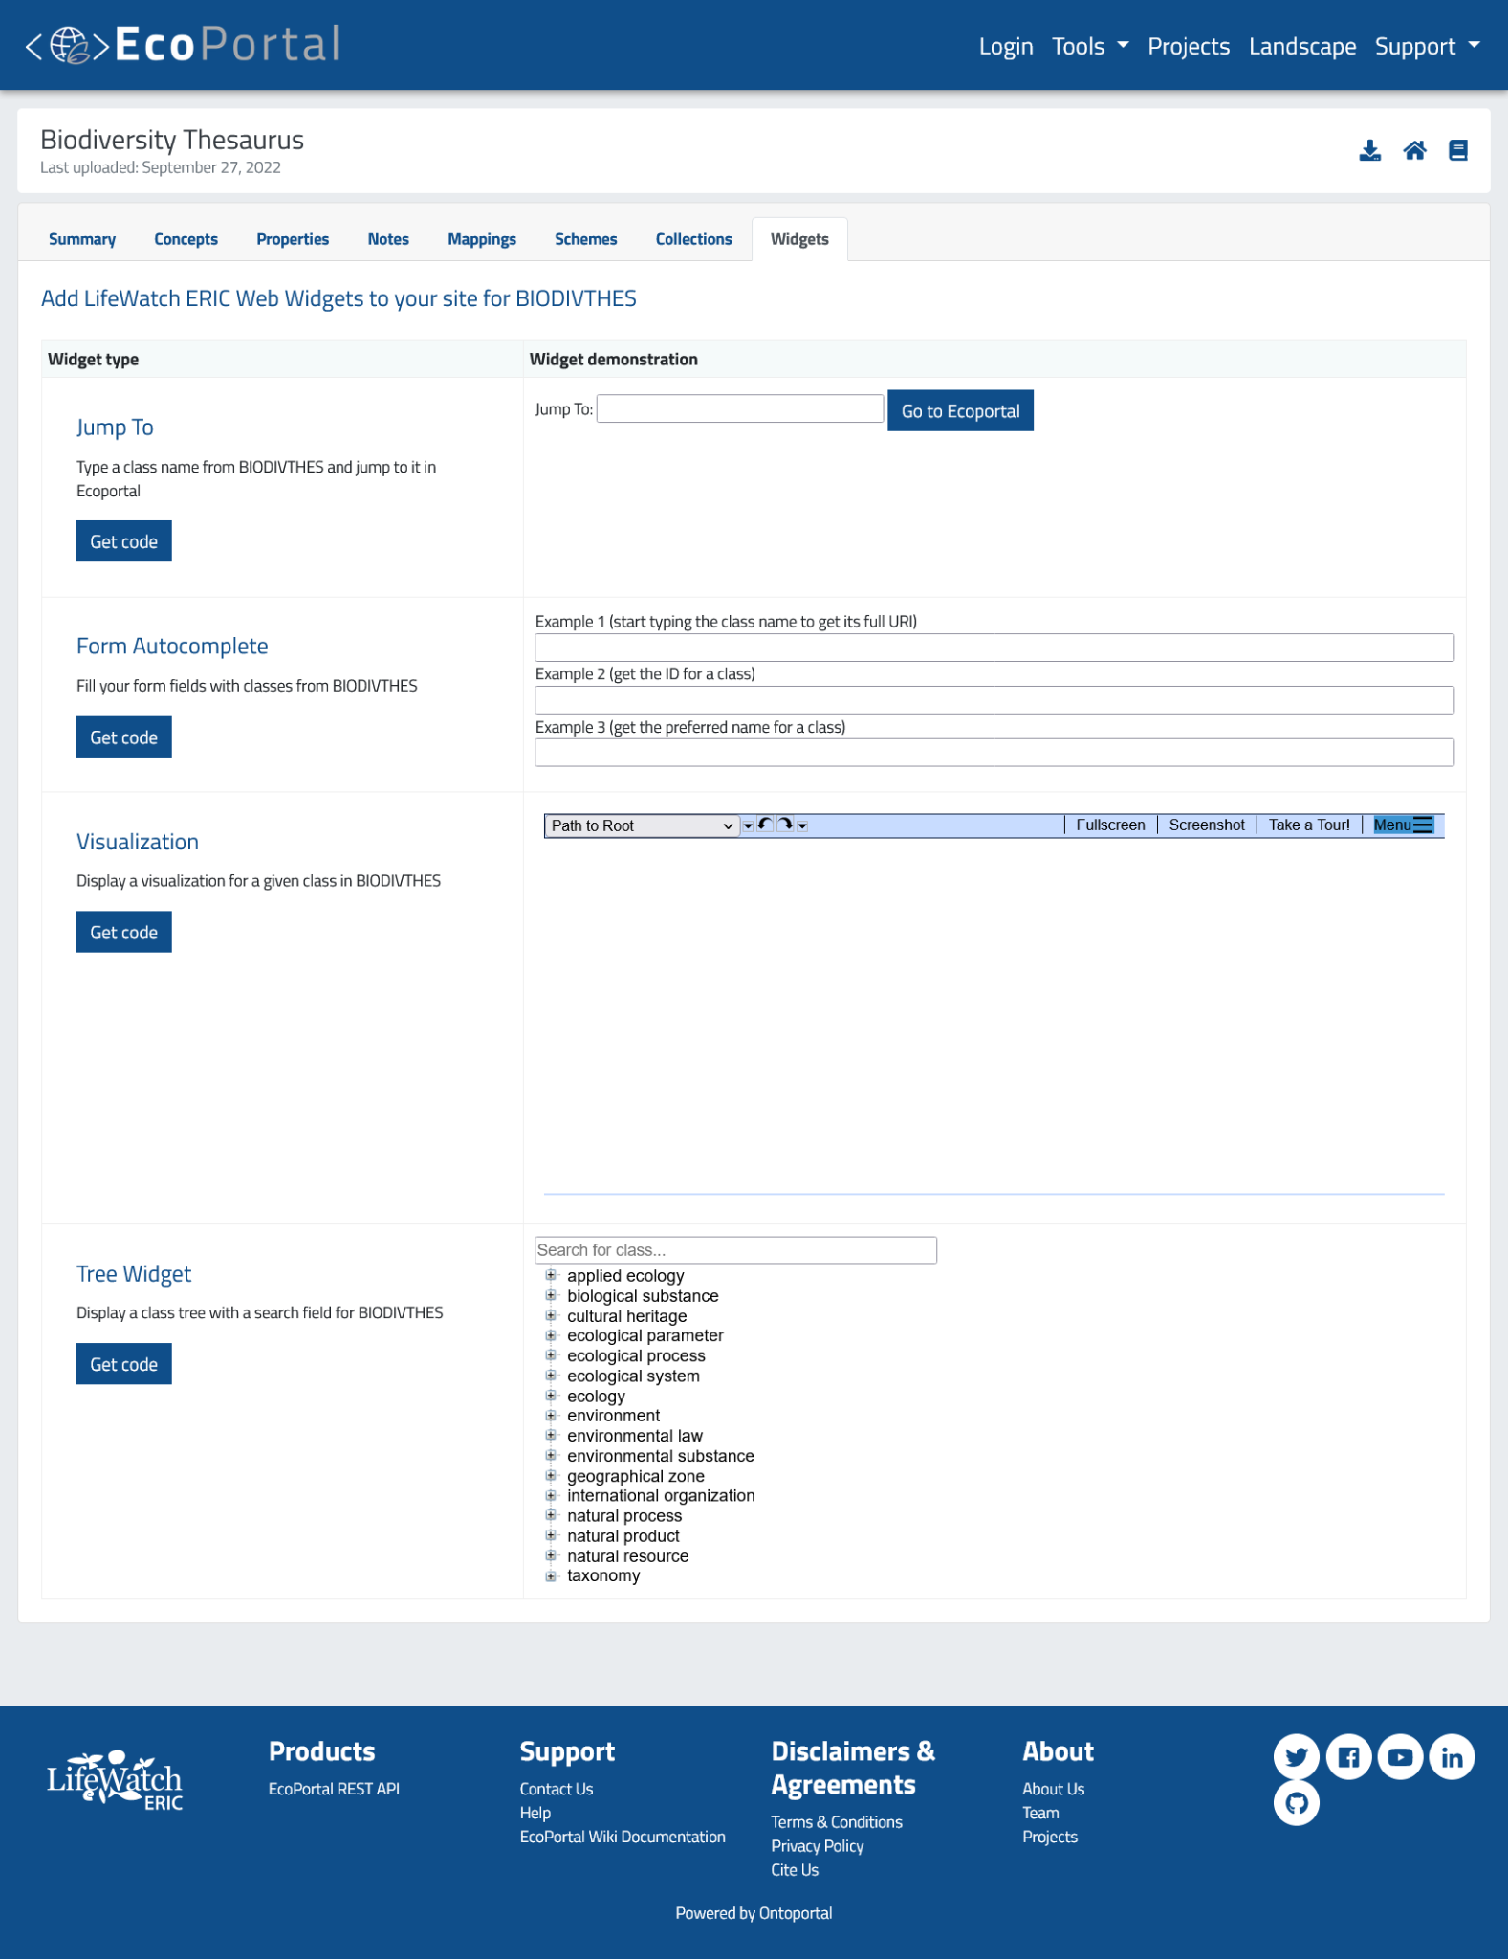Open Projects in the top navbar
Viewport: 1508px width, 1959px height.
click(x=1189, y=46)
